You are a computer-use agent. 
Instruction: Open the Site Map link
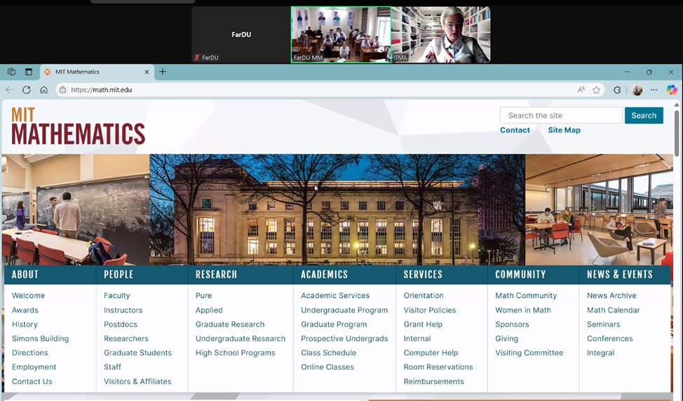pos(564,130)
